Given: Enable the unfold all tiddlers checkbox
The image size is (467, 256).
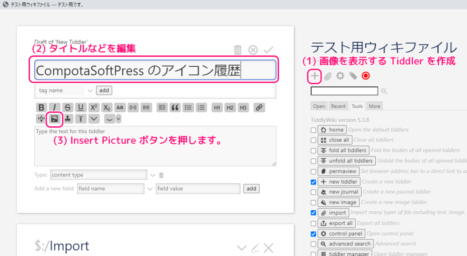Looking at the screenshot, I should click(313, 161).
